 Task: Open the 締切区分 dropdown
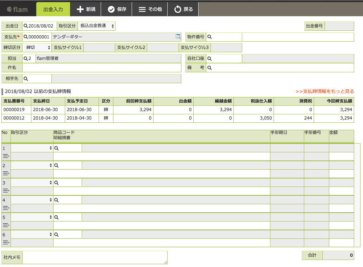[x=37, y=48]
